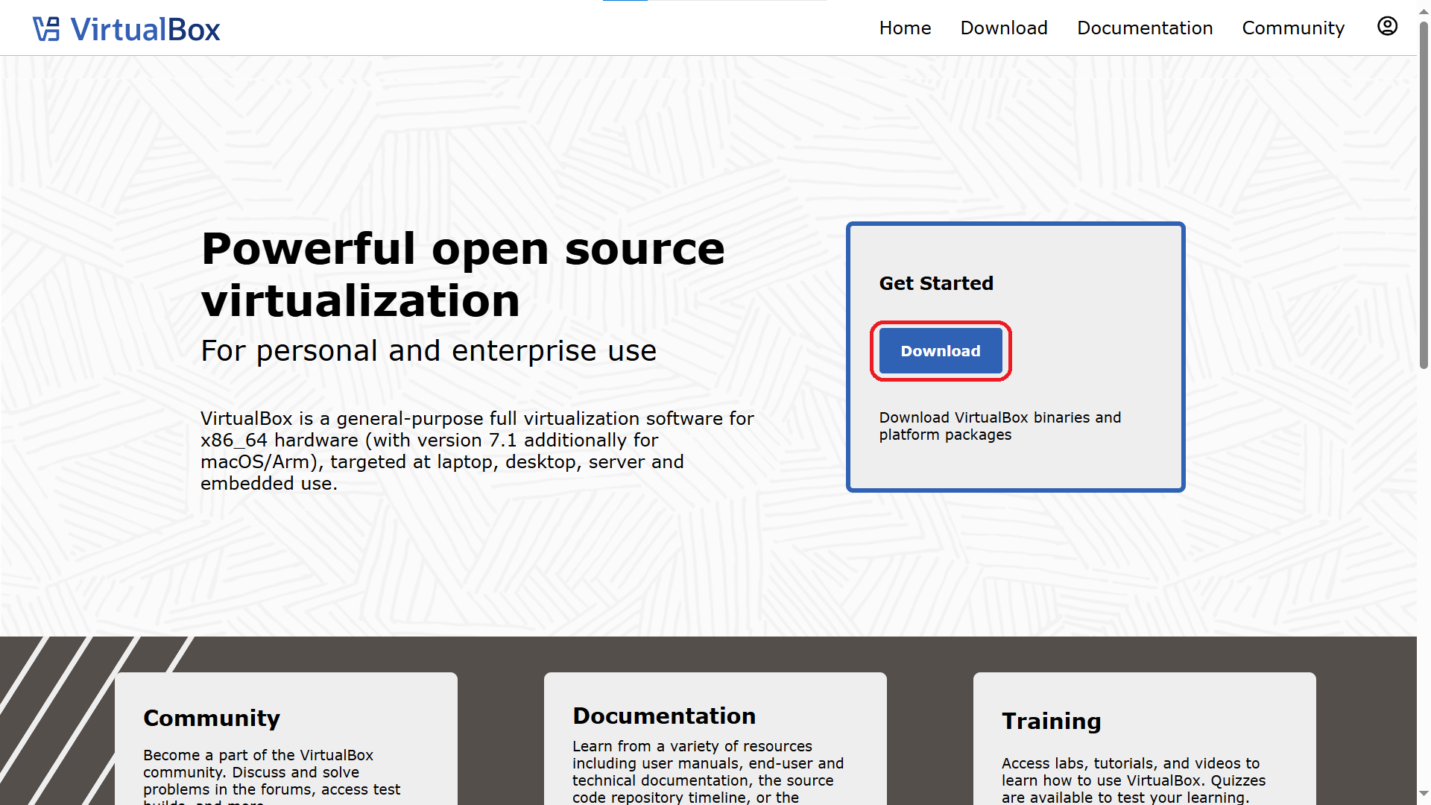Click the scrollbar down arrow
The width and height of the screenshot is (1431, 805).
click(1424, 795)
